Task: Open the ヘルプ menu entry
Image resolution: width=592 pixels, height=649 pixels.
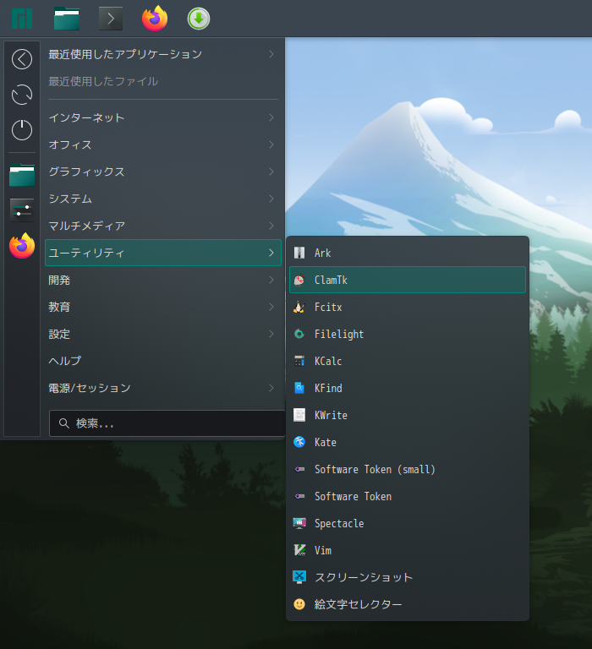Action: (65, 361)
